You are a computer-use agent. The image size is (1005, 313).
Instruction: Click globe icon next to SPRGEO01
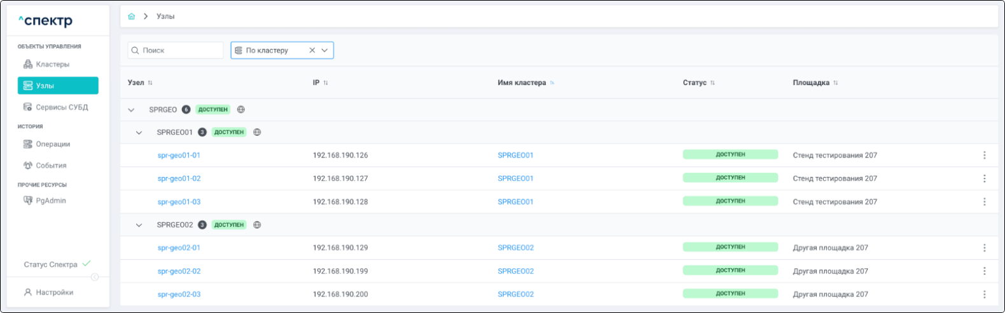[257, 133]
